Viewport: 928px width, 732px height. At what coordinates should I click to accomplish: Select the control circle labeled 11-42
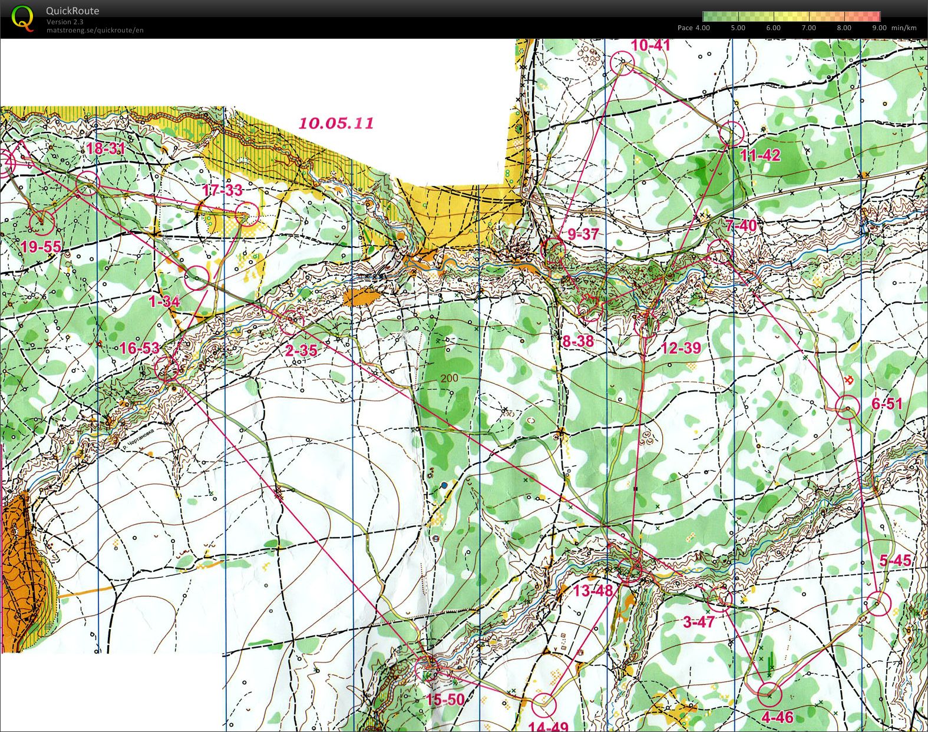pos(732,134)
